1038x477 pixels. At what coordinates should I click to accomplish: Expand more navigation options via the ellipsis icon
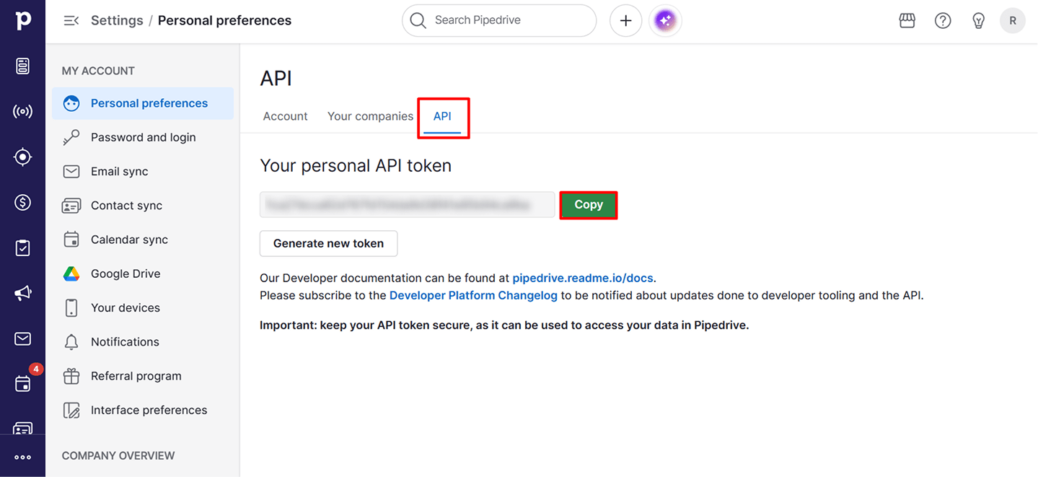[22, 456]
